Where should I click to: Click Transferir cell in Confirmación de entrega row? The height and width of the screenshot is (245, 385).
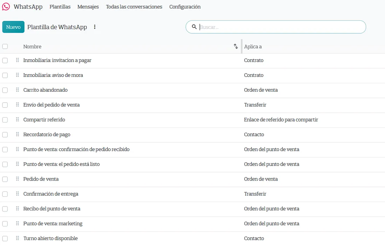pyautogui.click(x=255, y=194)
